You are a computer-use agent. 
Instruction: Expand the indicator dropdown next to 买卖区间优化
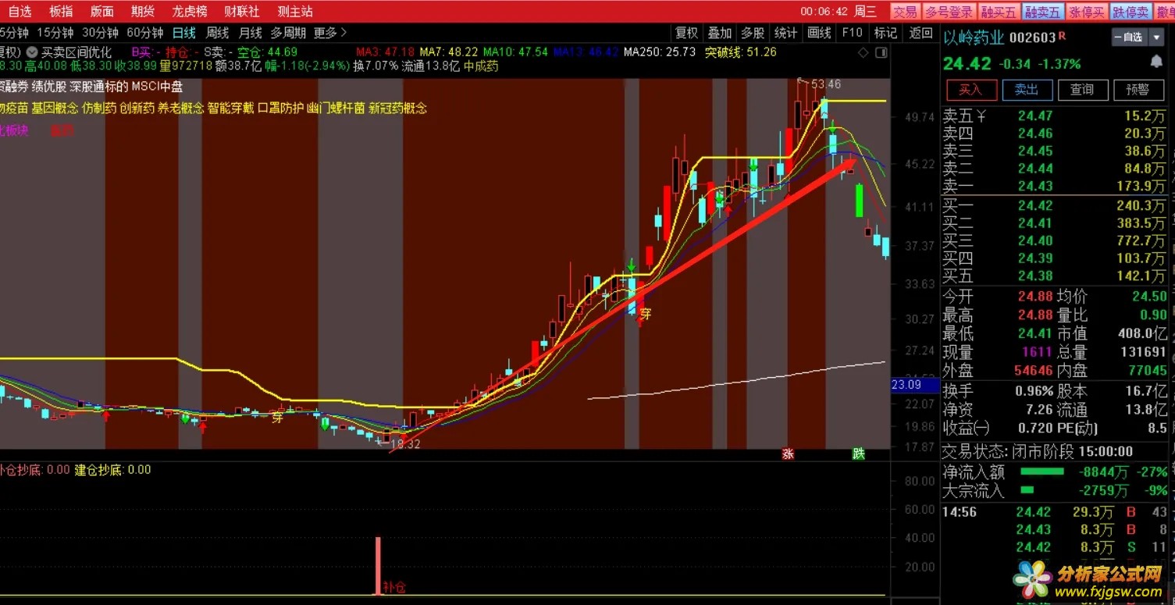click(32, 52)
